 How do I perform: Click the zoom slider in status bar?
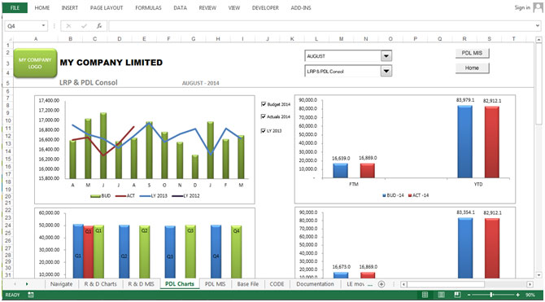pyautogui.click(x=490, y=295)
